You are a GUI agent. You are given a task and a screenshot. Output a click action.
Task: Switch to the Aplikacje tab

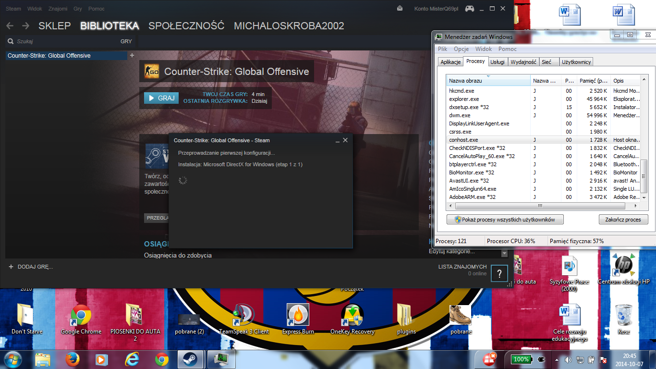451,62
